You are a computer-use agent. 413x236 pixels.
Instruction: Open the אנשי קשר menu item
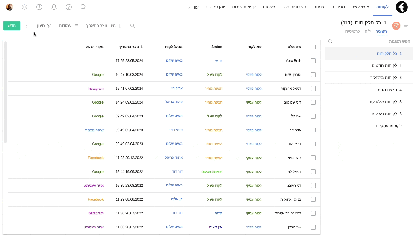pyautogui.click(x=360, y=7)
